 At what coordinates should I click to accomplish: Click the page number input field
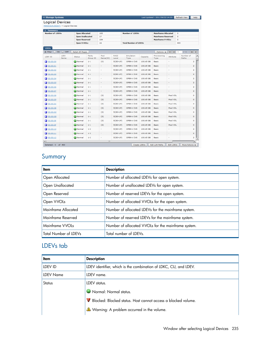[x=179, y=52]
